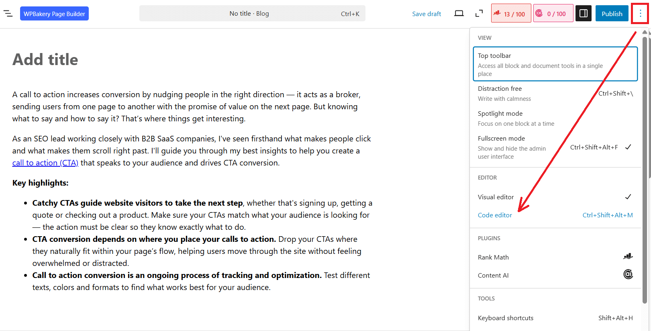651x331 pixels.
Task: Click the paragraph starting 'As an SEO lead'
Action: coord(192,151)
